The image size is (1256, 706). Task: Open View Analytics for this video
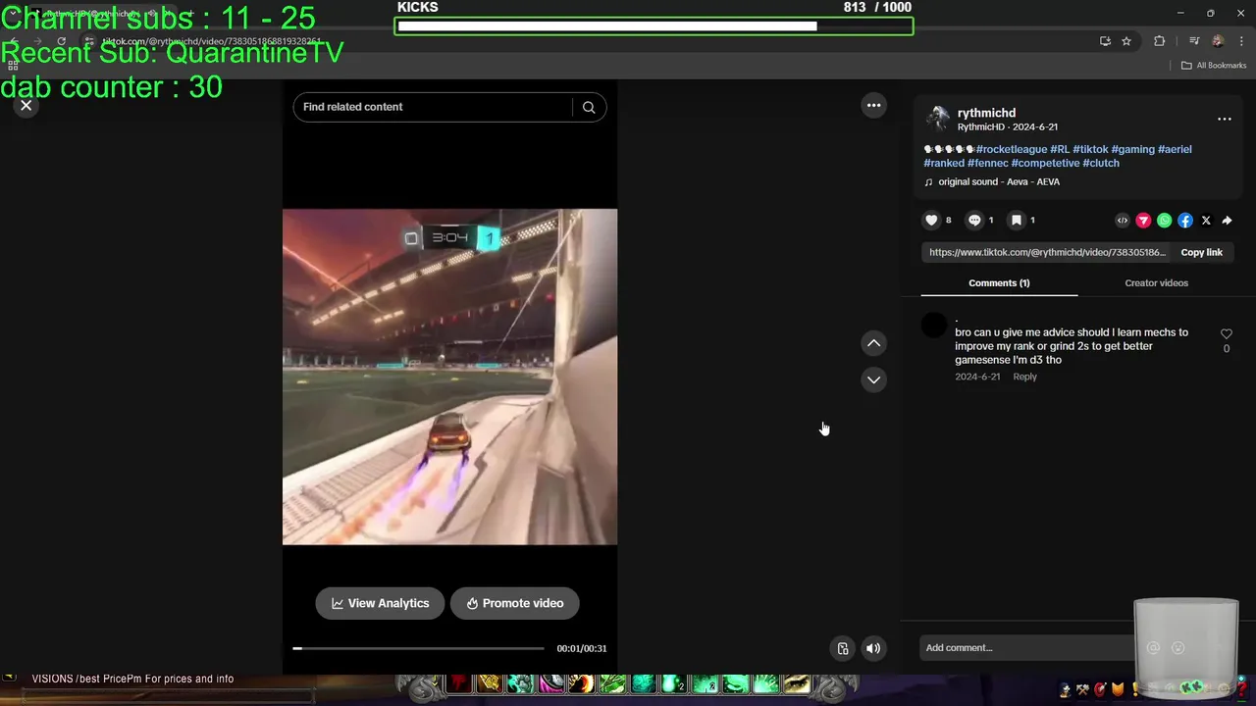(380, 603)
